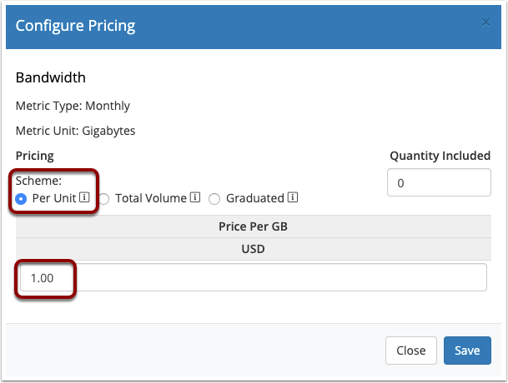Click the Total Volume info icon
508x383 pixels.
[195, 197]
